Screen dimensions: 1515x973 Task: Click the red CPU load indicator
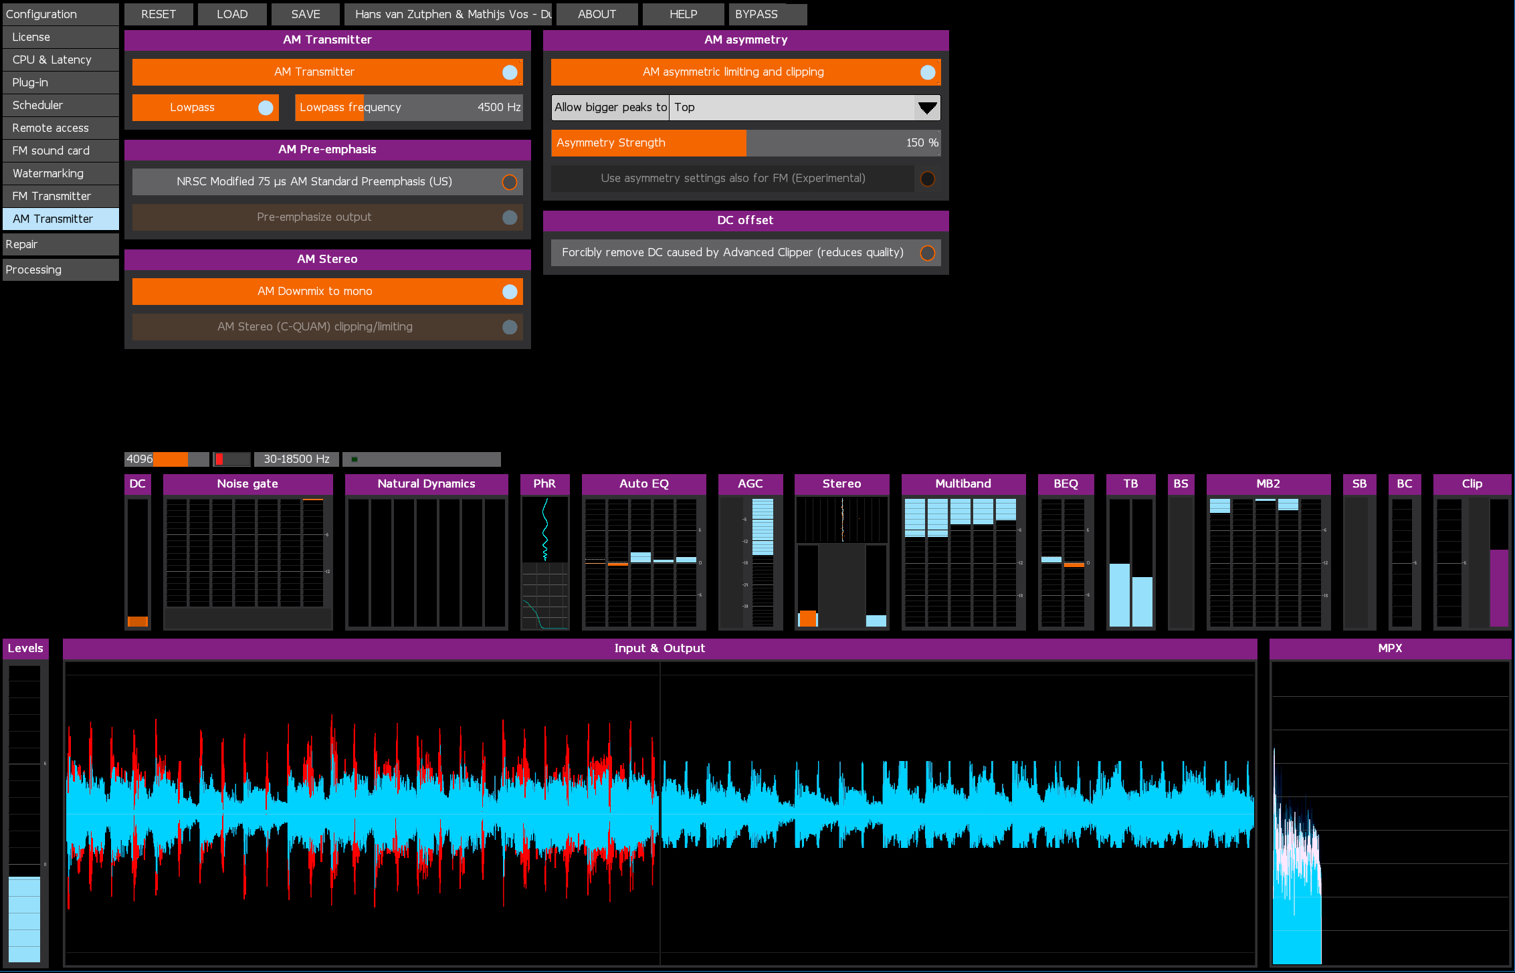point(231,459)
